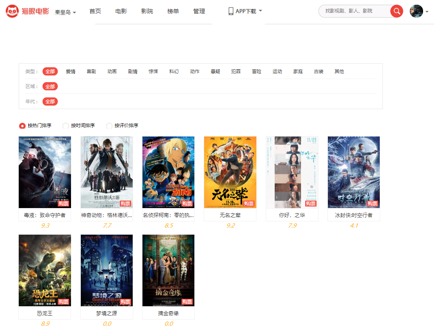
Task: Select 全部 in the 年代 filter row
Action: 50,102
